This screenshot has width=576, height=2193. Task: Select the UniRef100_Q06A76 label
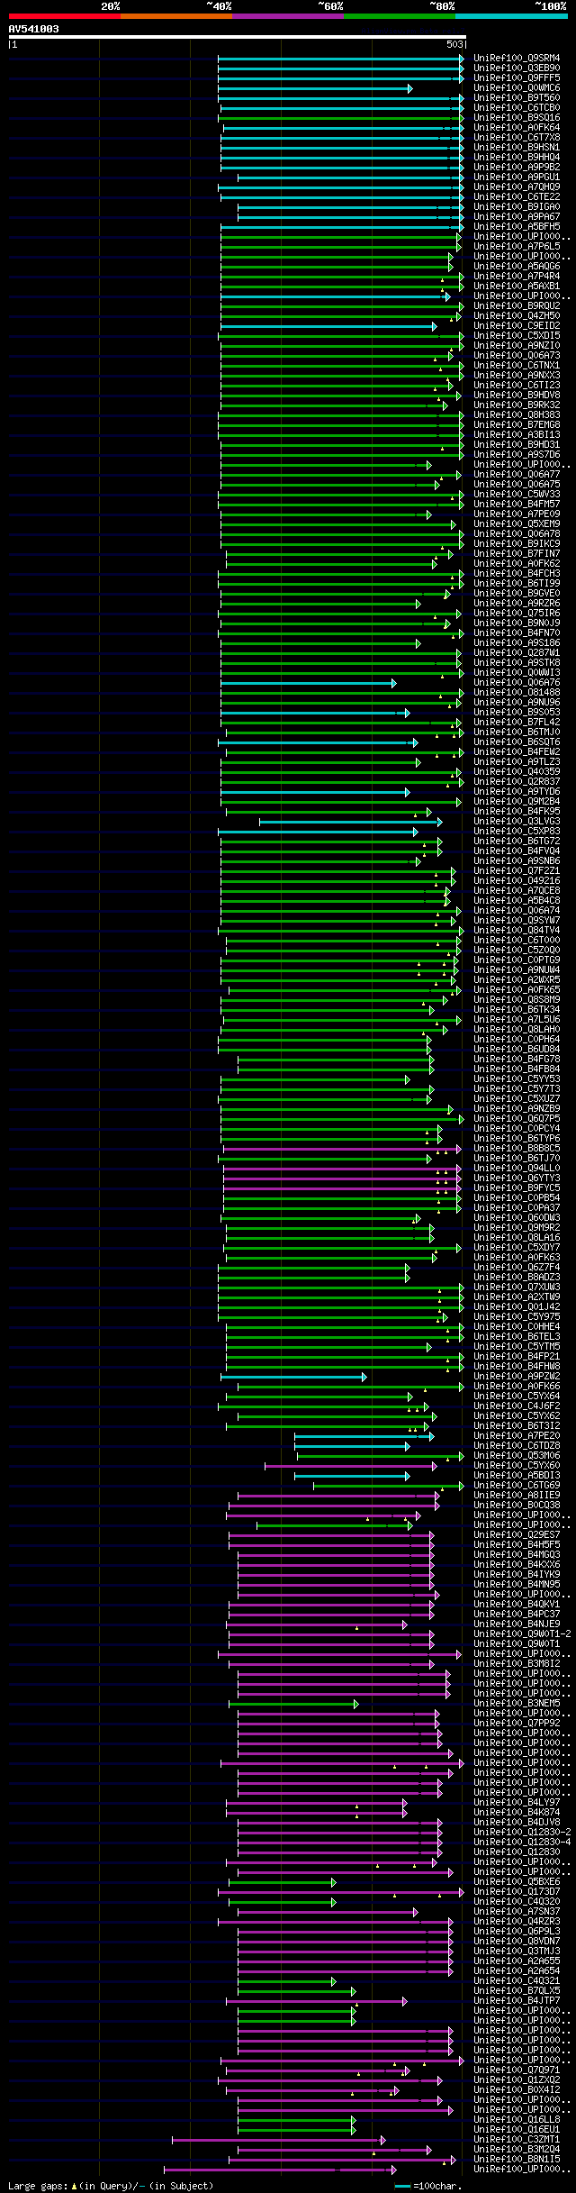[x=517, y=683]
